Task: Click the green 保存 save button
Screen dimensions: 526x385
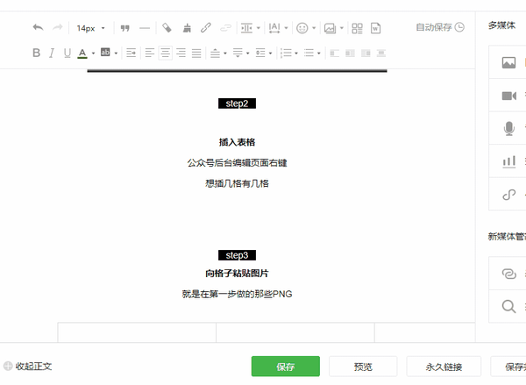Action: (x=286, y=367)
